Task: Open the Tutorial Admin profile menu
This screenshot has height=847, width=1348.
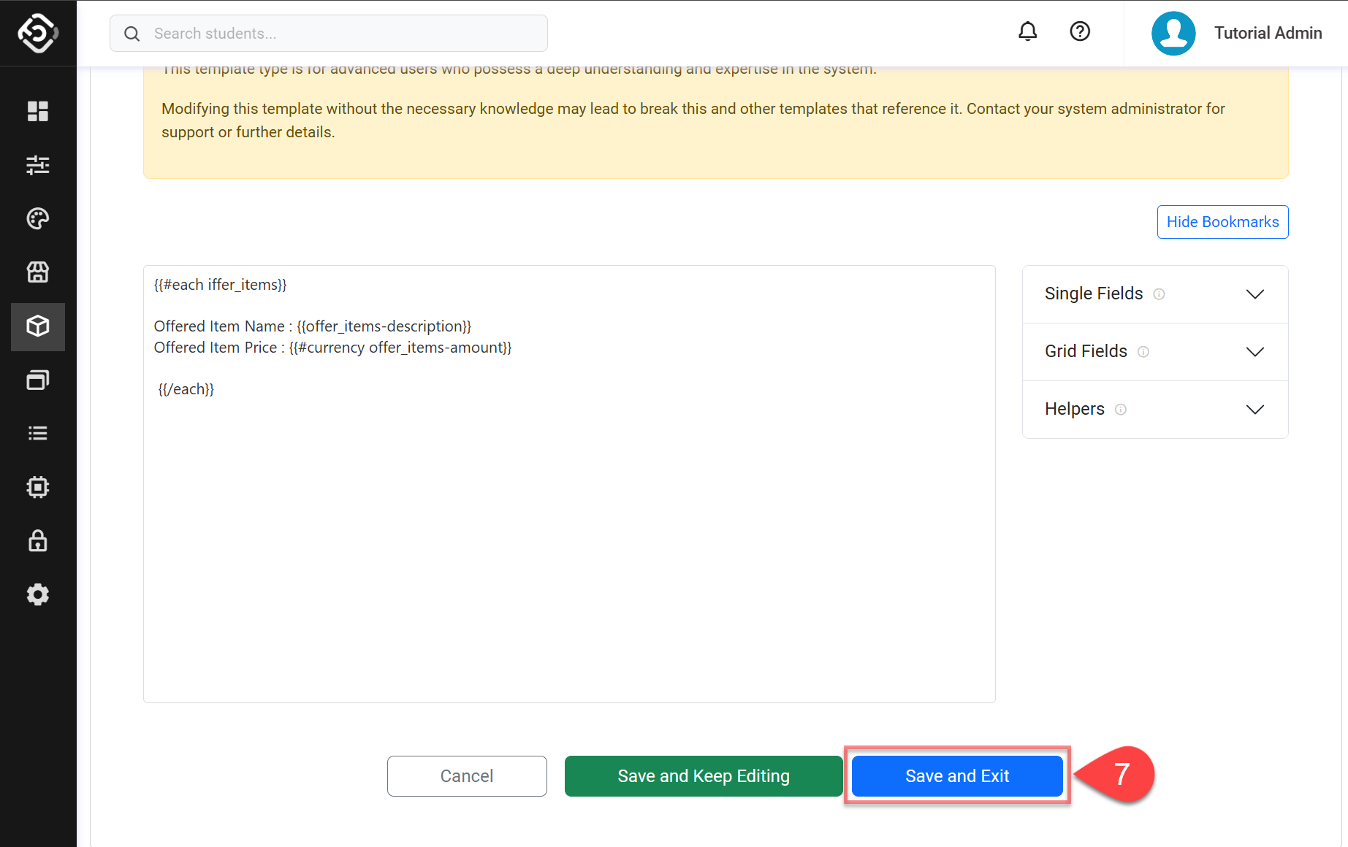Action: tap(1236, 34)
